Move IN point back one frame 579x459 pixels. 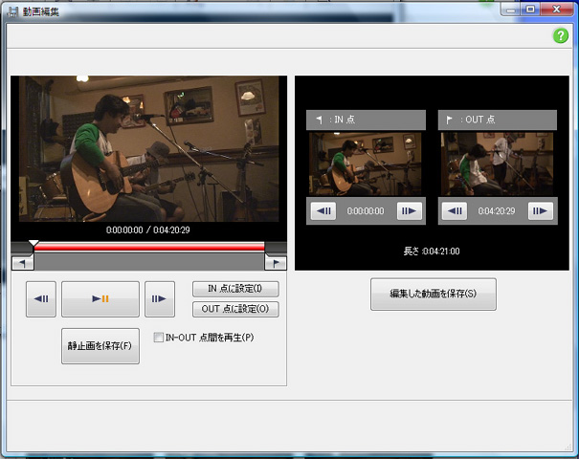pos(323,210)
